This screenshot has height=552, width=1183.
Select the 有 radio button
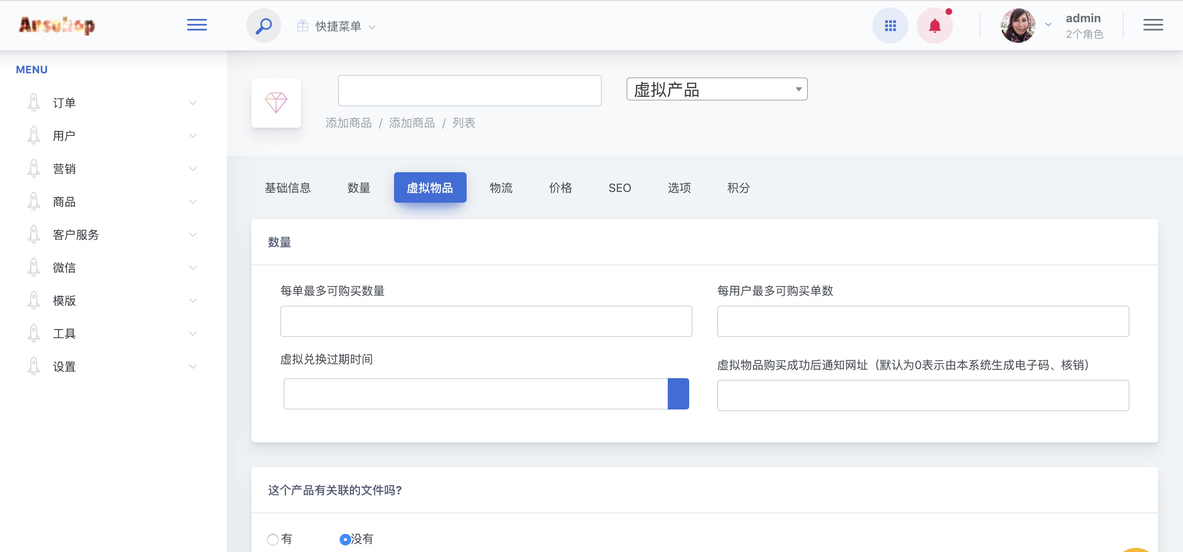273,539
